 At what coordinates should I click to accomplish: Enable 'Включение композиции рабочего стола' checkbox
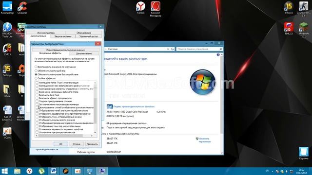coord(37,92)
